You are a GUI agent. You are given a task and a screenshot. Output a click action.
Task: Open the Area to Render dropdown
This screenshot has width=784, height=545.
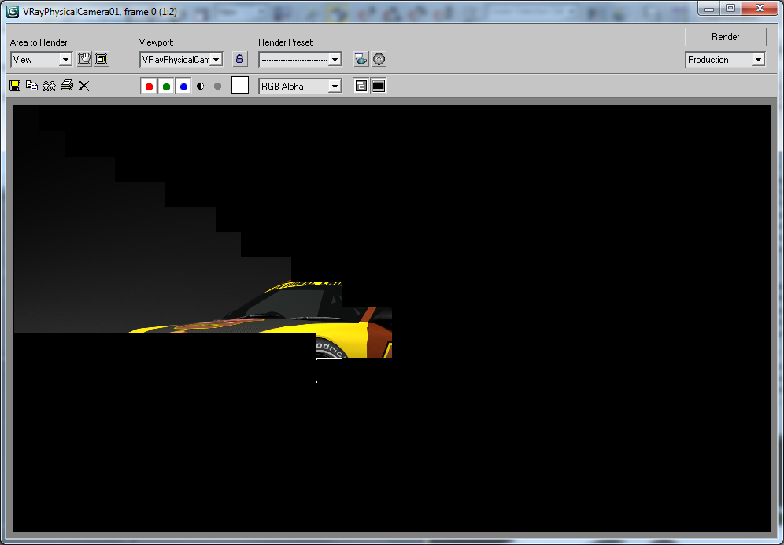[42, 60]
